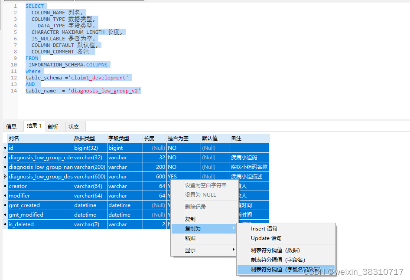Image resolution: width=410 pixels, height=280 pixels.
Task: Click the diagnosis_low_group_v2 table name in SQL
Action: [x=104, y=90]
